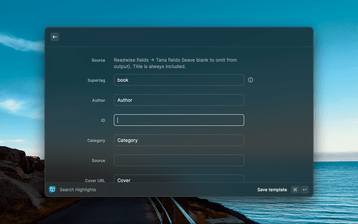Click the Search Highlights title in footer
The height and width of the screenshot is (224, 358).
click(78, 190)
